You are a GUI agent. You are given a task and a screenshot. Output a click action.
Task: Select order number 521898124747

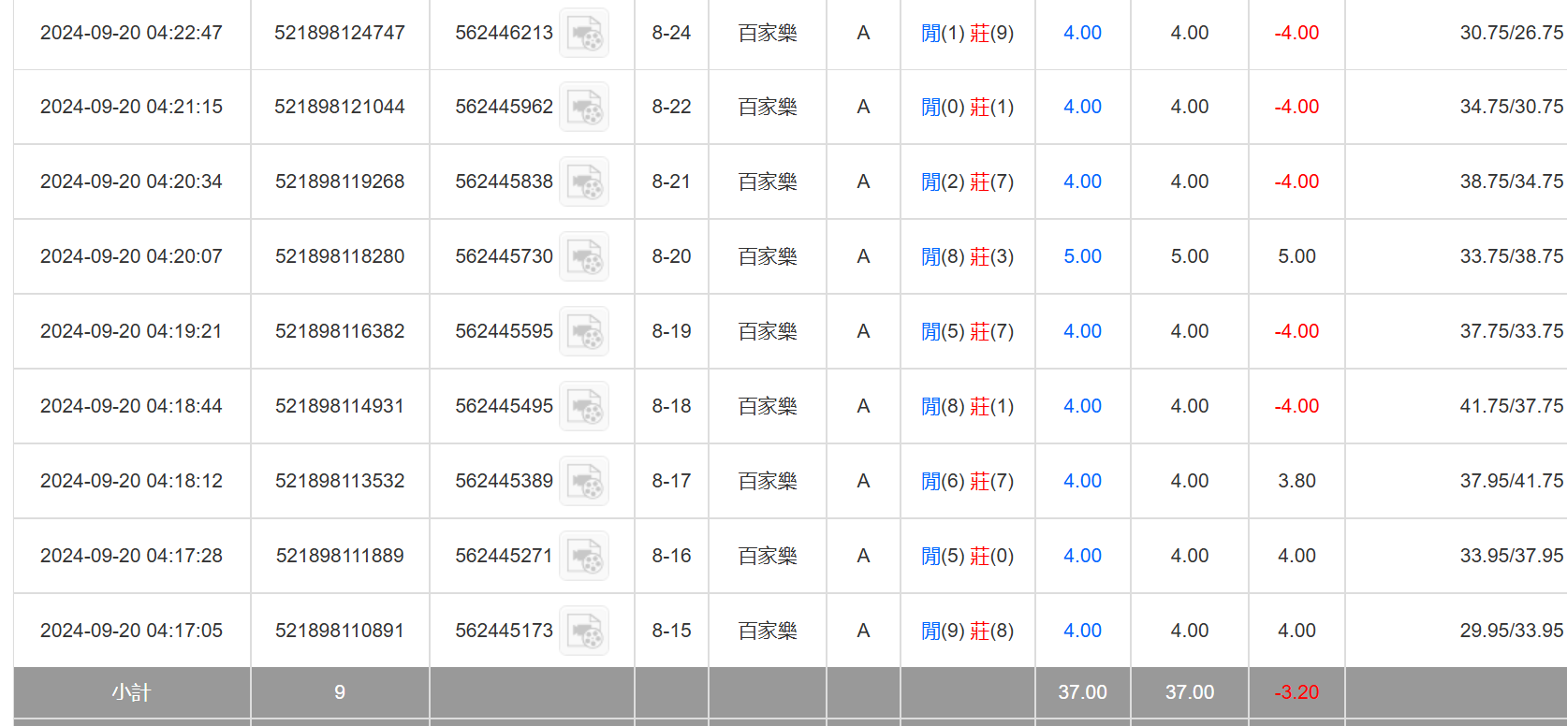[340, 33]
